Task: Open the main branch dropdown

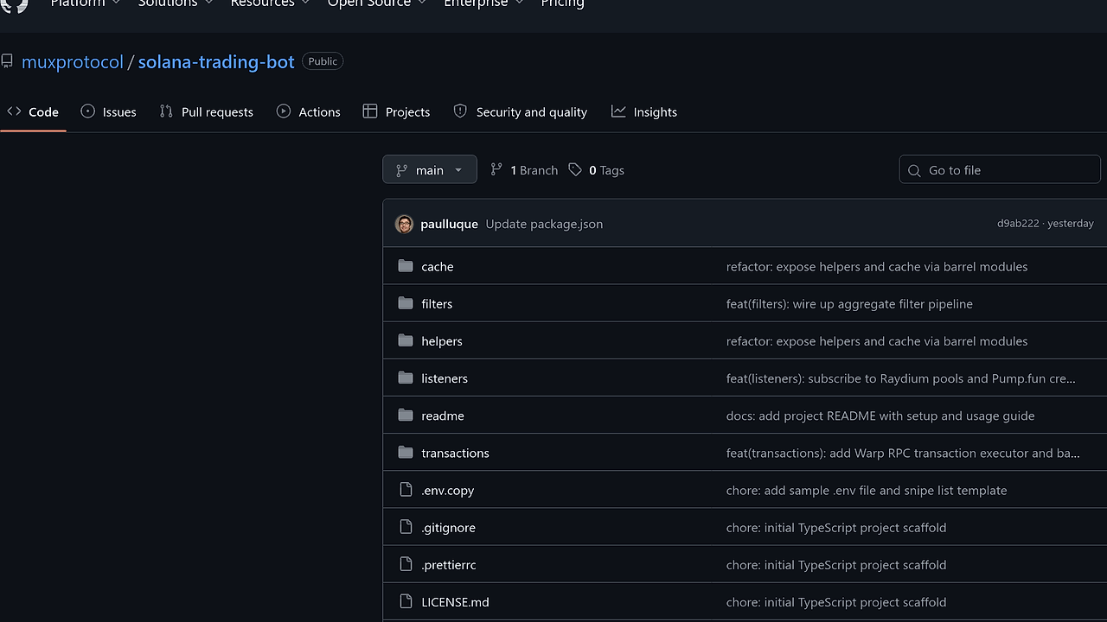Action: (430, 170)
